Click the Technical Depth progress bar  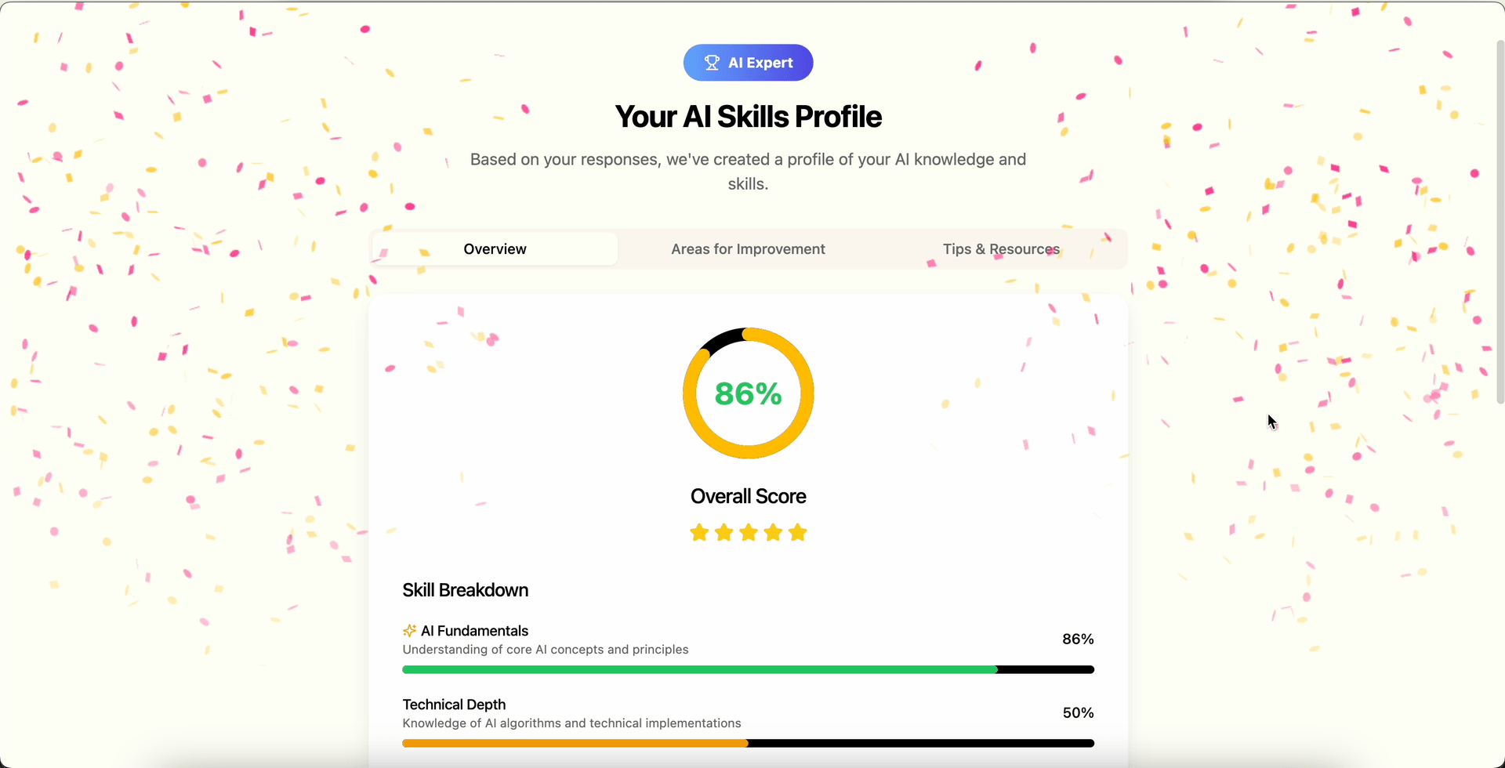tap(748, 744)
